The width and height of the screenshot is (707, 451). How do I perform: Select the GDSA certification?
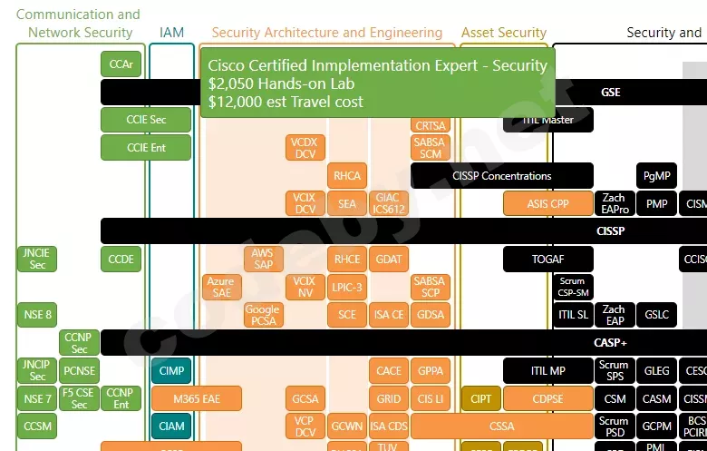(431, 315)
